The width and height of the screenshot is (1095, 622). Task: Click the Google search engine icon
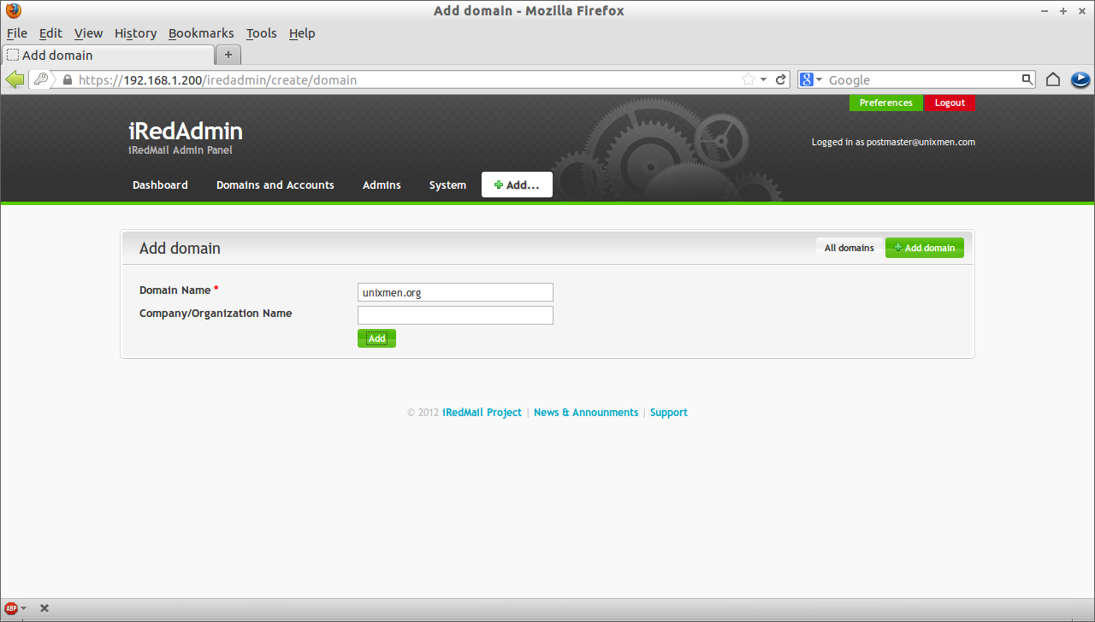pyautogui.click(x=806, y=79)
